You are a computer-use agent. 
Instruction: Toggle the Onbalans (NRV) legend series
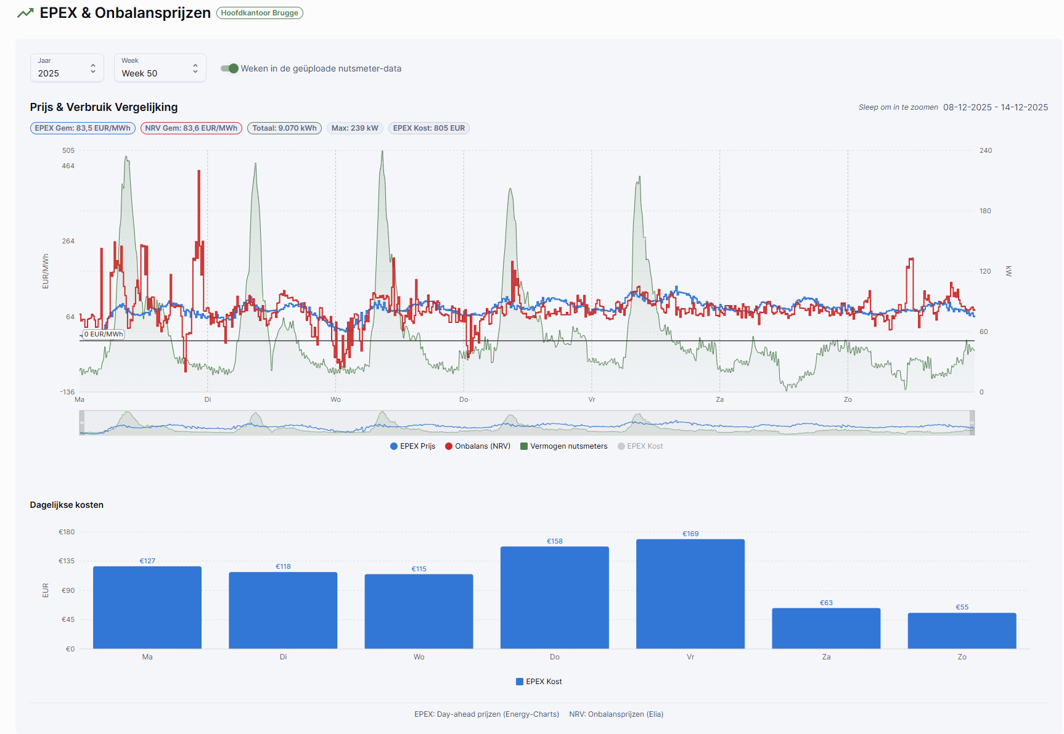click(478, 446)
